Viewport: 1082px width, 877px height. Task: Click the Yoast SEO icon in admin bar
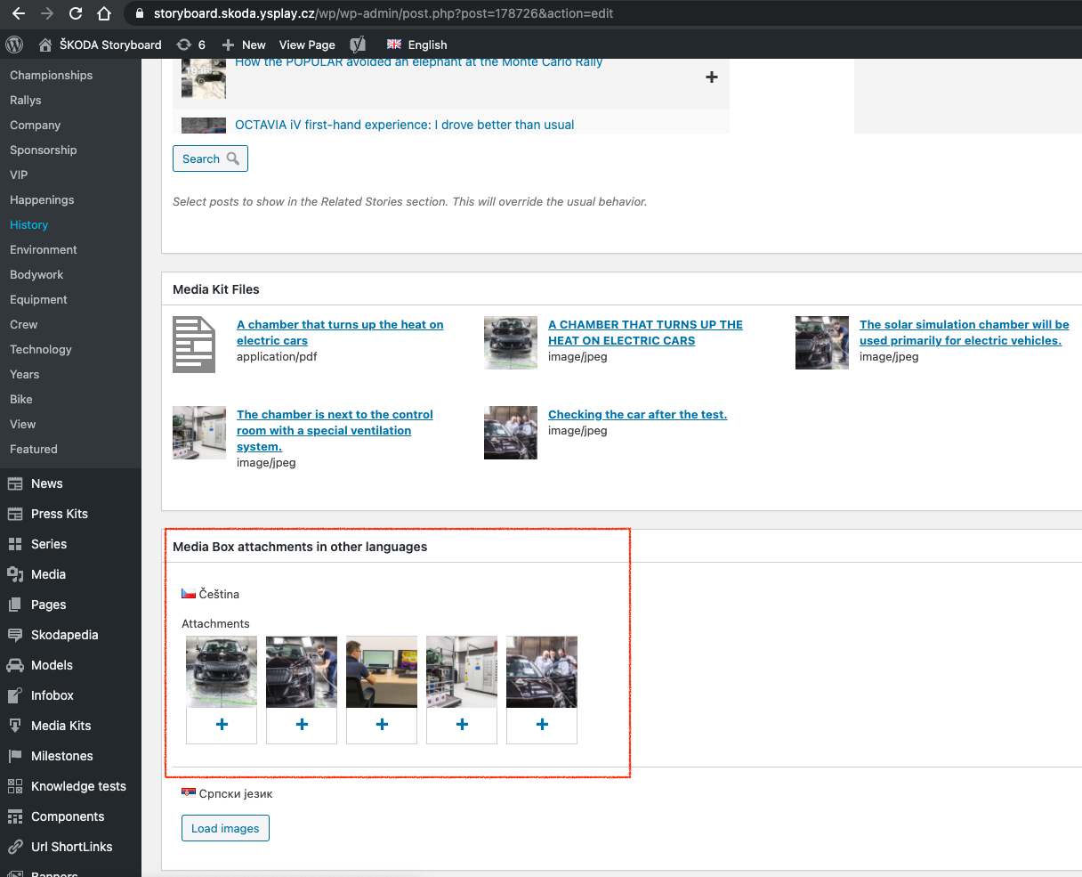click(x=358, y=45)
